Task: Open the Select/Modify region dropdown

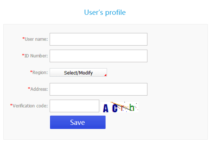Action: pos(78,73)
